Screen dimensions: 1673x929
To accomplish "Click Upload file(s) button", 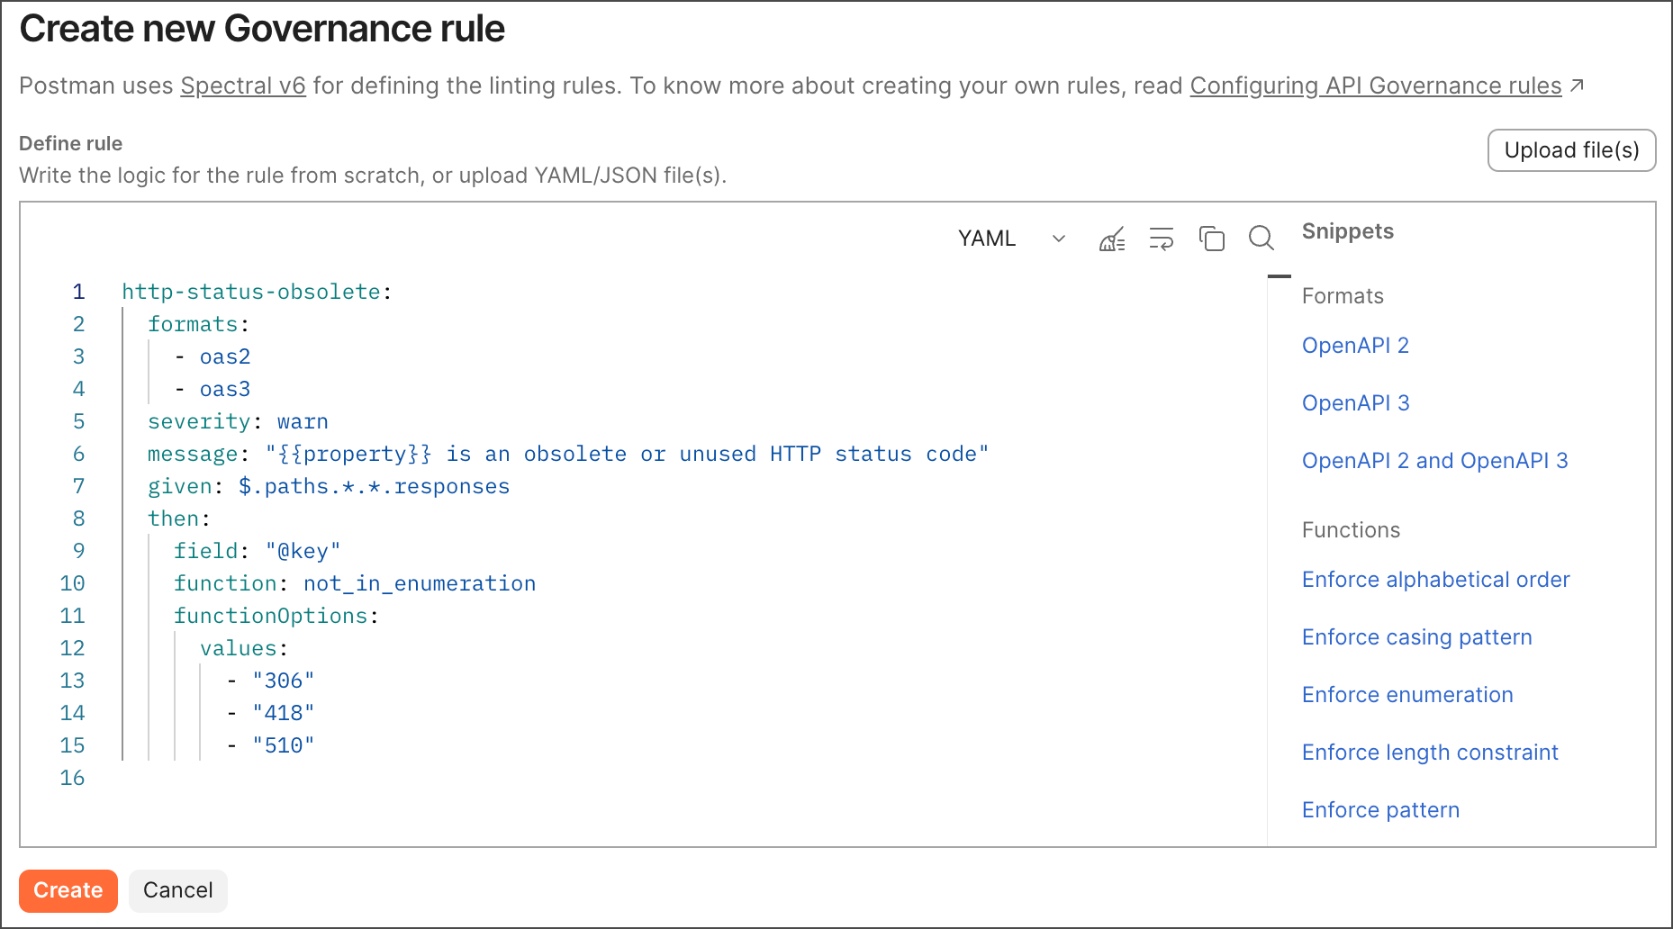I will pyautogui.click(x=1571, y=150).
